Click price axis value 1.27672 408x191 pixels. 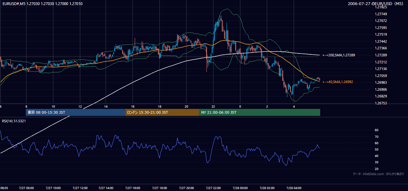pyautogui.click(x=381, y=21)
